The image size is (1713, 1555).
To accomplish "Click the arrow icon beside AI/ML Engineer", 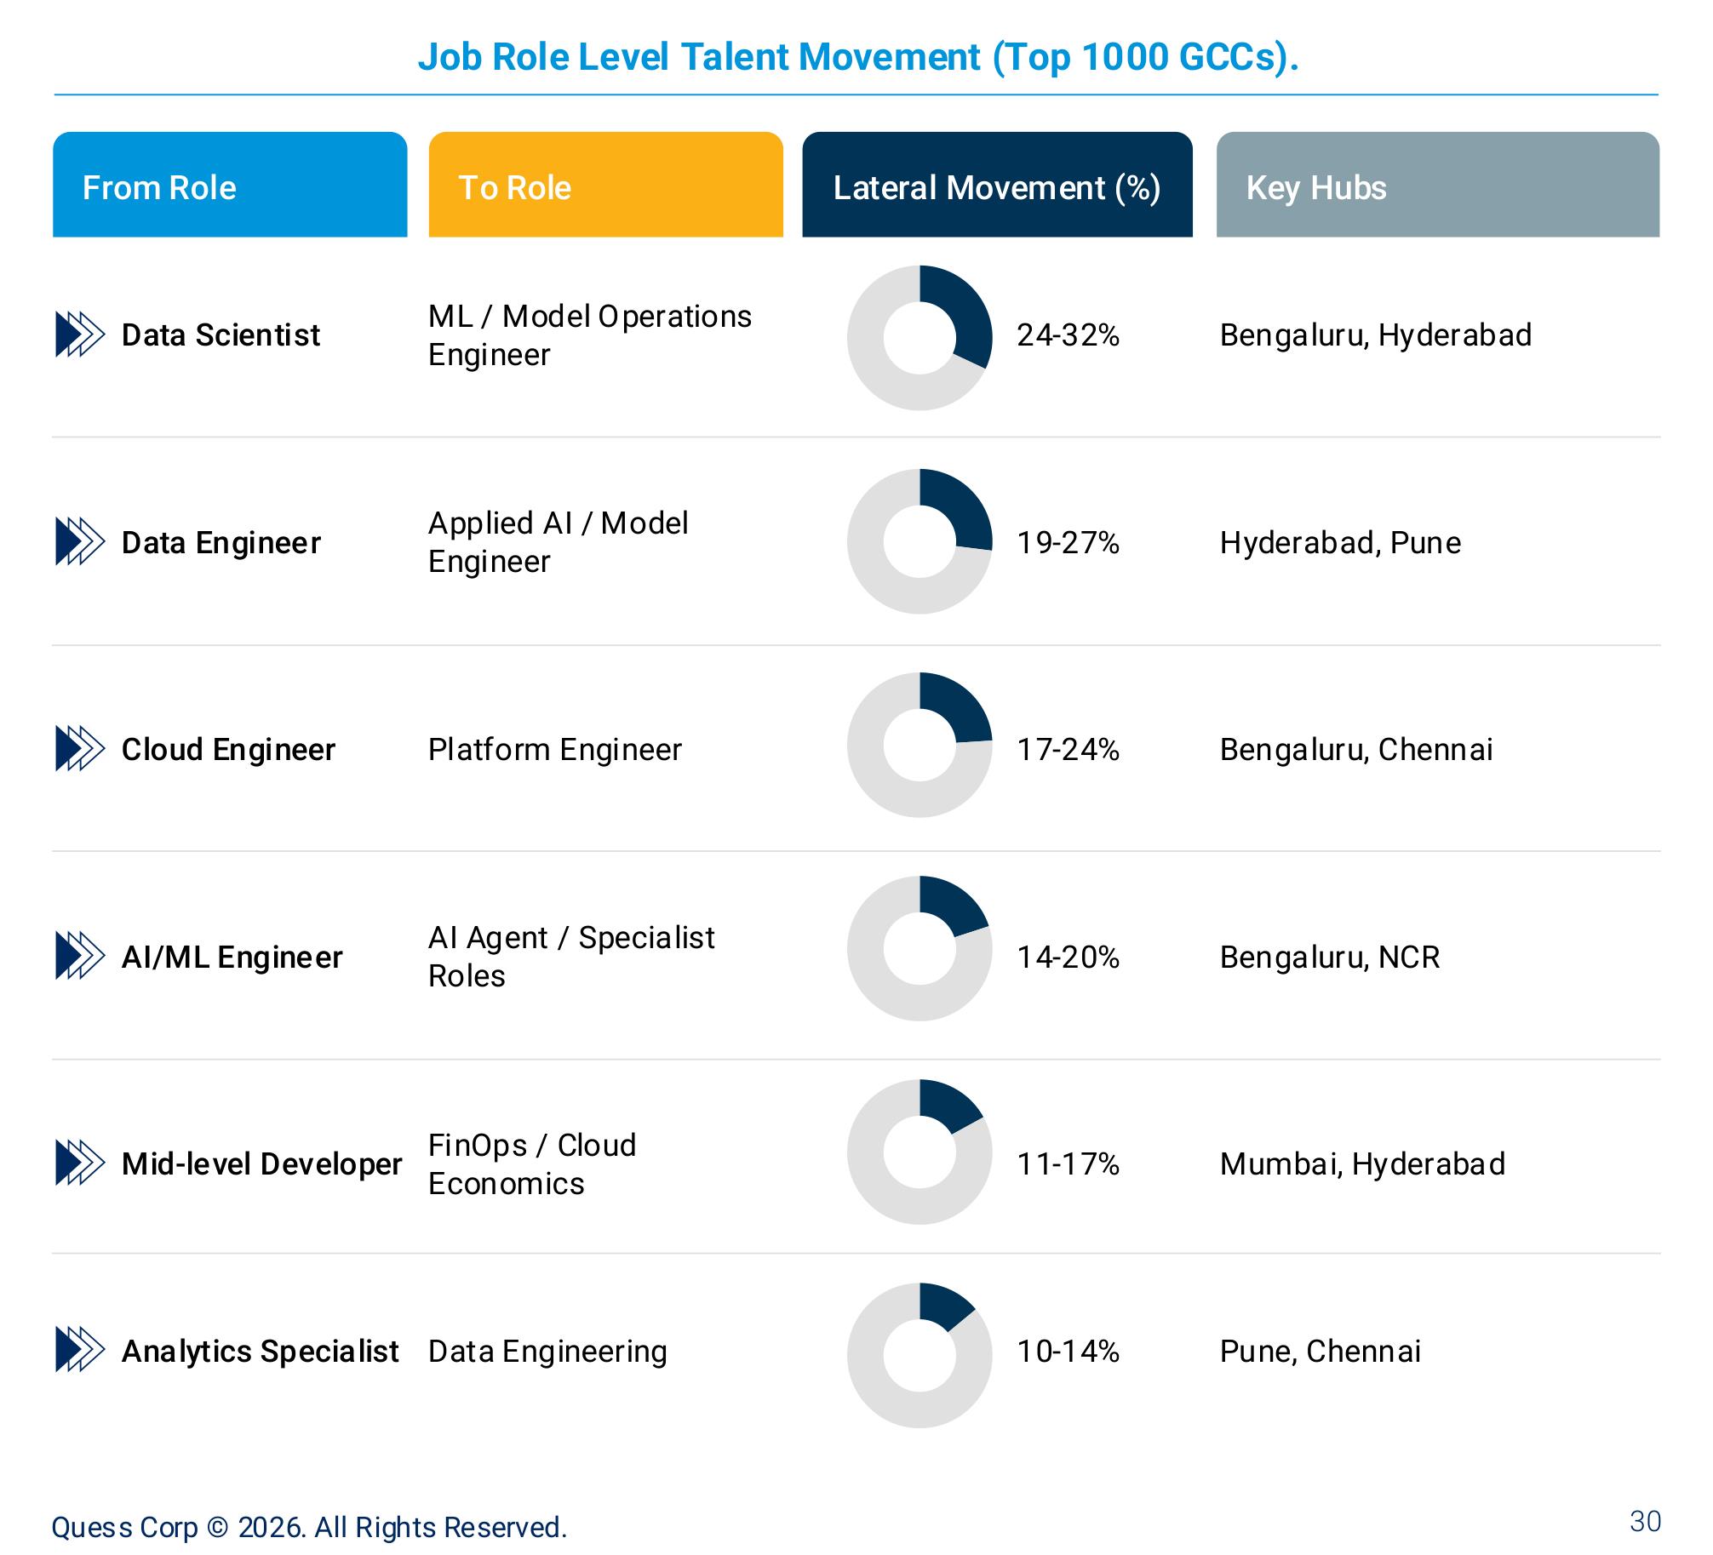I will click(80, 956).
